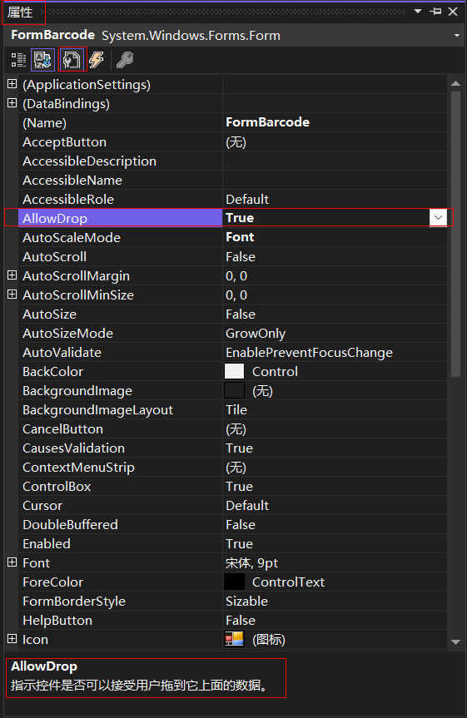Click the DoubleBuffered False value

(241, 525)
